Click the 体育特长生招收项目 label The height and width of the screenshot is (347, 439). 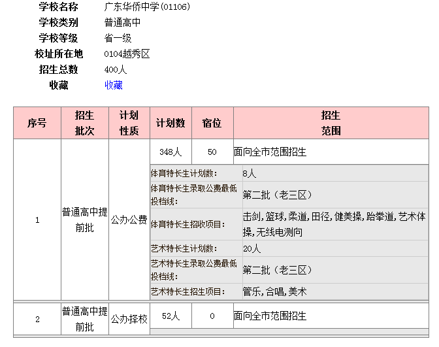188,224
